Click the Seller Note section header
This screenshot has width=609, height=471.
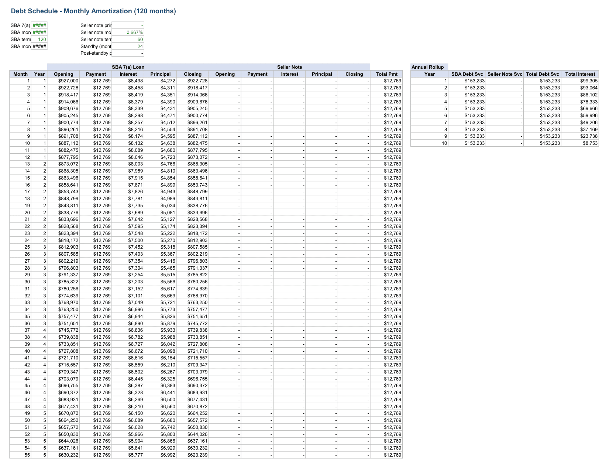[x=289, y=67]
